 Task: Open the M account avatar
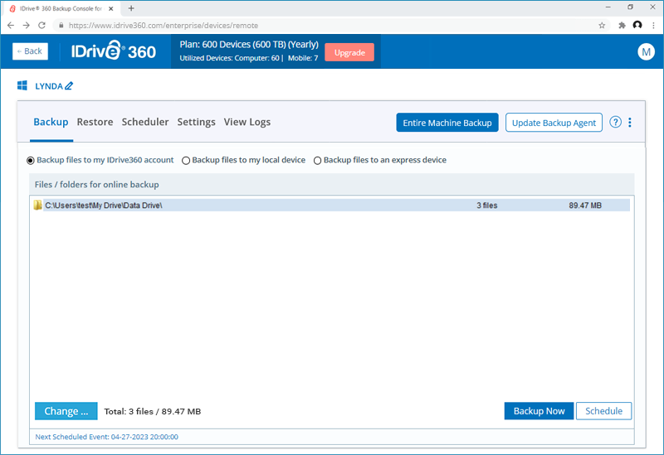click(x=646, y=51)
